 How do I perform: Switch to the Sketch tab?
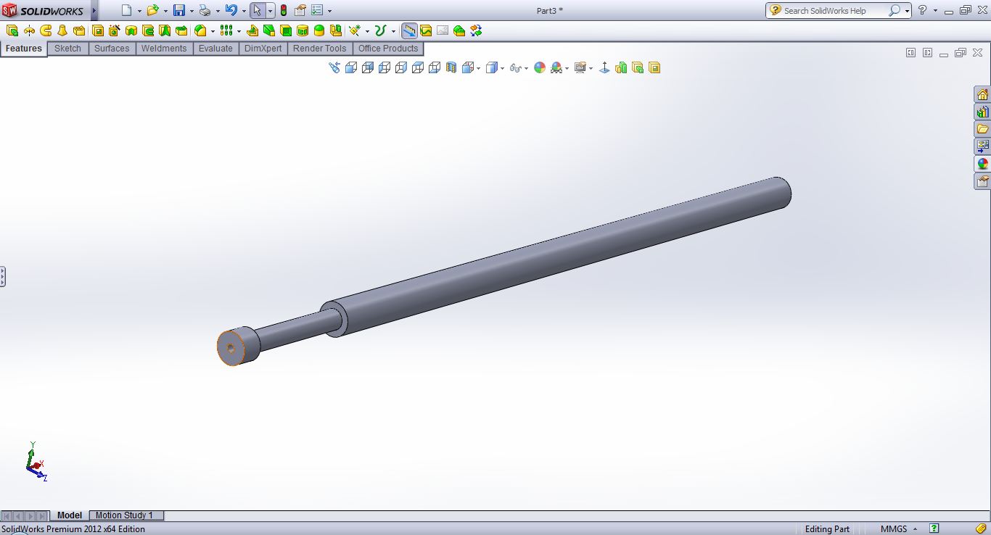[x=68, y=49]
